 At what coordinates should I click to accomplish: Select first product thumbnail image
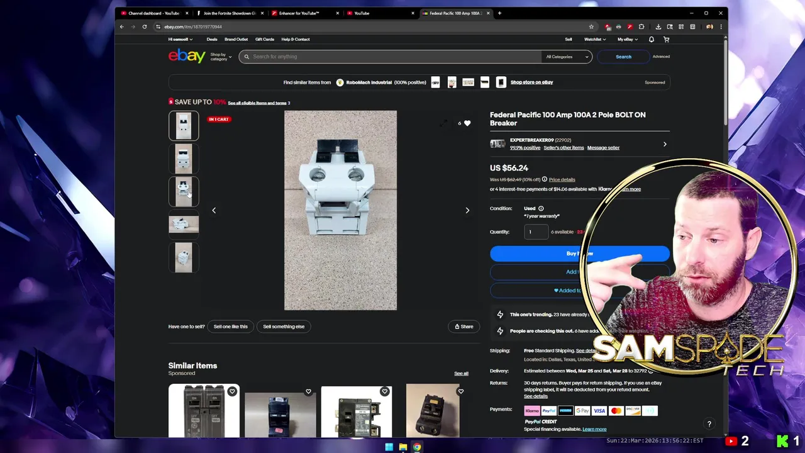pos(184,126)
